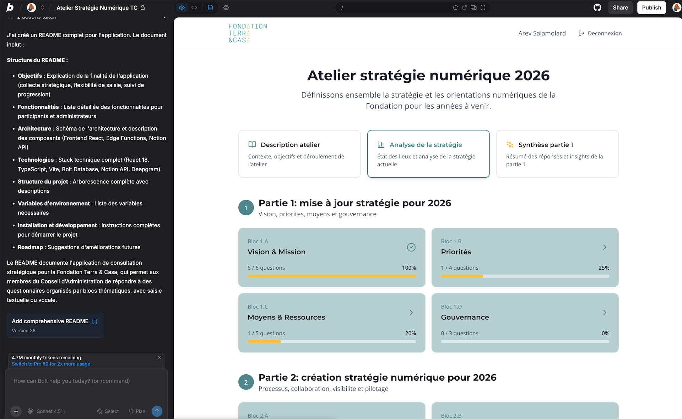Switch to Preview mode eye icon
Screen dimensions: 682x419
click(182, 7)
